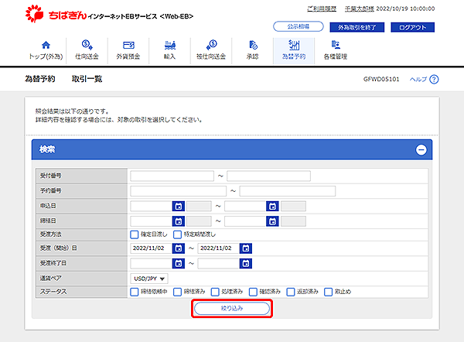
Task: Open 為替予約 exchange contract icon
Action: click(x=294, y=45)
